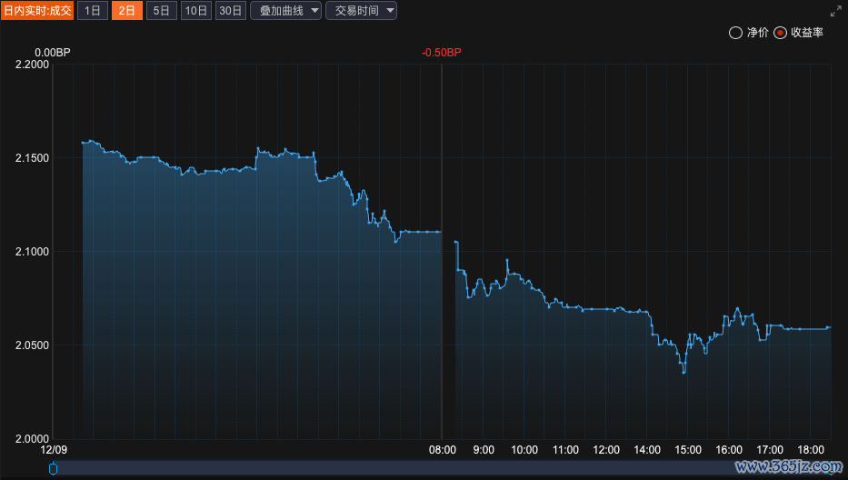Click the 11:00 time label
Viewport: 848px width, 480px height.
coord(565,450)
